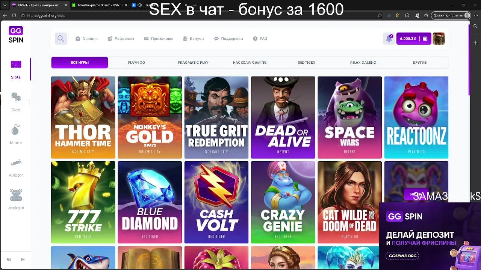481x270 pixels.
Task: Open the Crazy Genie game
Action: point(283,202)
